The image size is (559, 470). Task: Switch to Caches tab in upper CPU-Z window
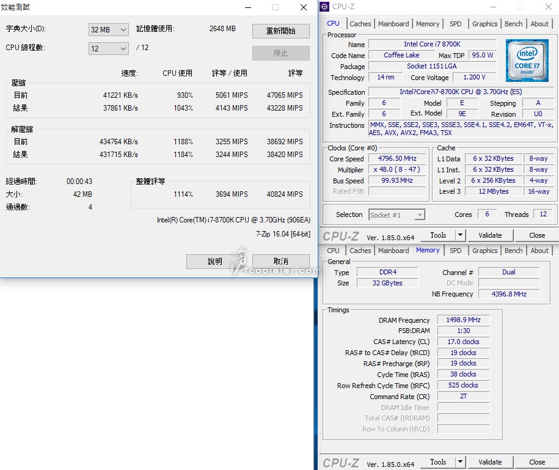coord(360,24)
